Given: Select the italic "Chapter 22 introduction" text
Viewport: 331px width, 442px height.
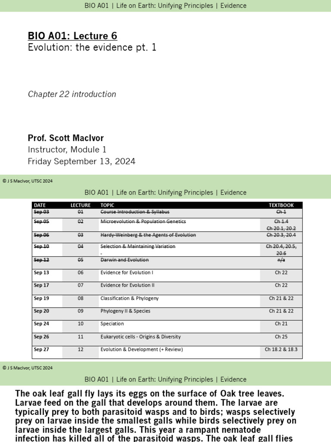Looking at the screenshot, I should tap(72, 94).
